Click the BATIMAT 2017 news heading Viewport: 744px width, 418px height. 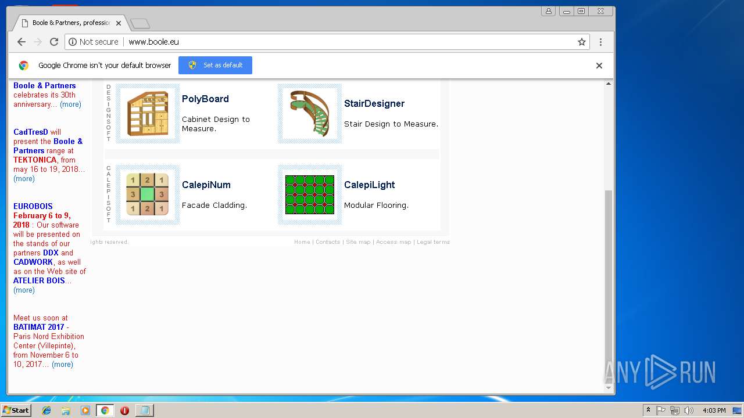(39, 327)
